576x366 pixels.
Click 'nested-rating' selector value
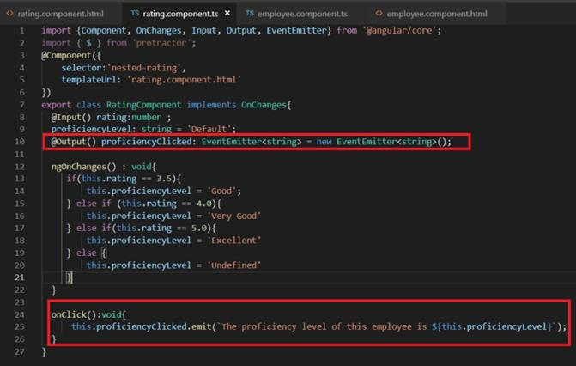point(144,68)
